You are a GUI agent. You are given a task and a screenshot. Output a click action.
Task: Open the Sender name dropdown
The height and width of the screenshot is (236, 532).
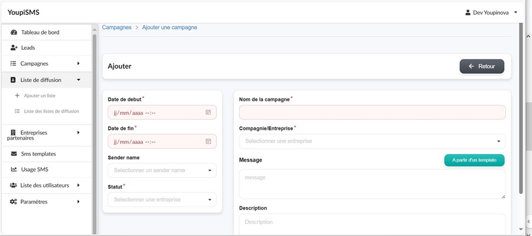coord(162,171)
